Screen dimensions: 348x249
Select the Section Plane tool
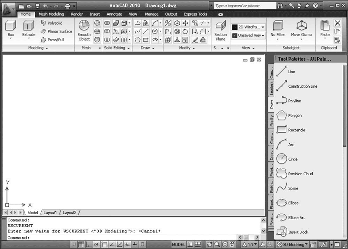click(x=221, y=30)
